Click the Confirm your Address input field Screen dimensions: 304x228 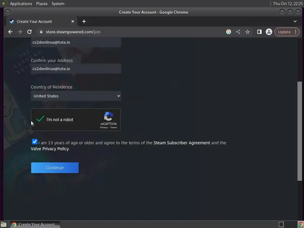click(x=76, y=69)
